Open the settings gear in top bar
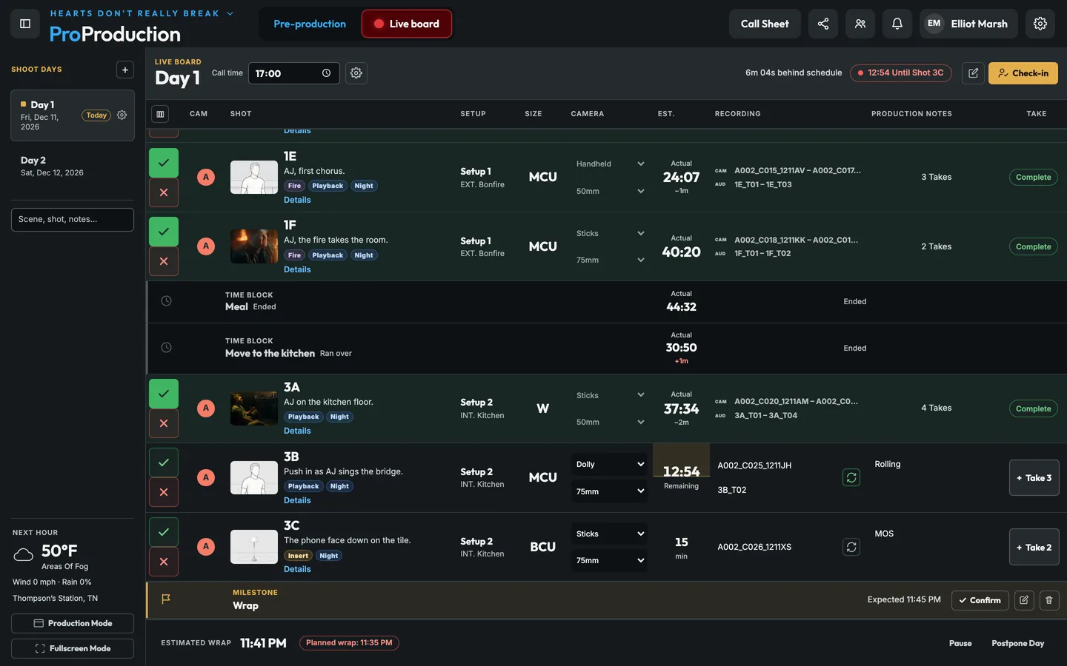This screenshot has width=1067, height=666. point(1040,24)
